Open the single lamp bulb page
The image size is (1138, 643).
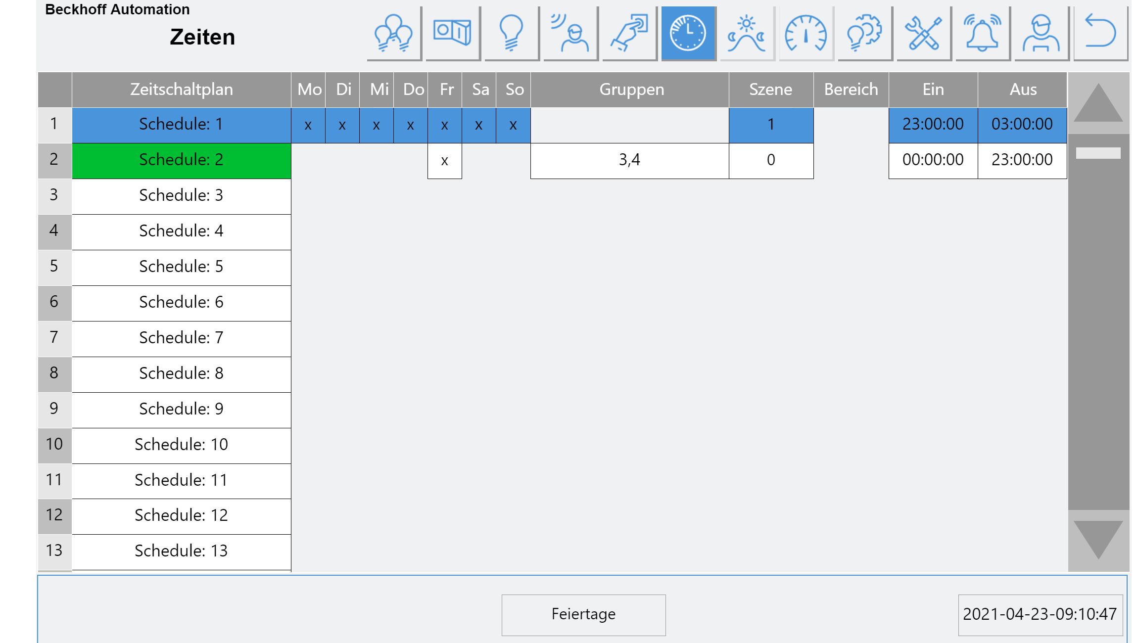click(512, 33)
